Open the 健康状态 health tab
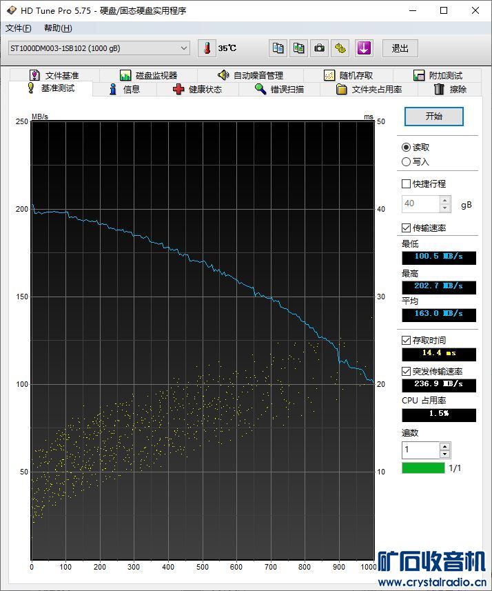The width and height of the screenshot is (492, 591). [x=197, y=90]
